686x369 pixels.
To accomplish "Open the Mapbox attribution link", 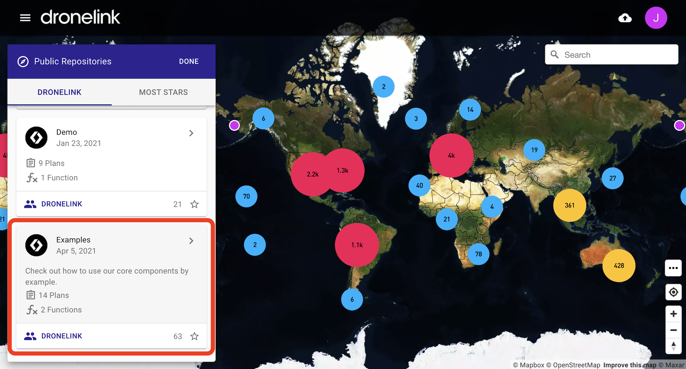I will click(529, 365).
